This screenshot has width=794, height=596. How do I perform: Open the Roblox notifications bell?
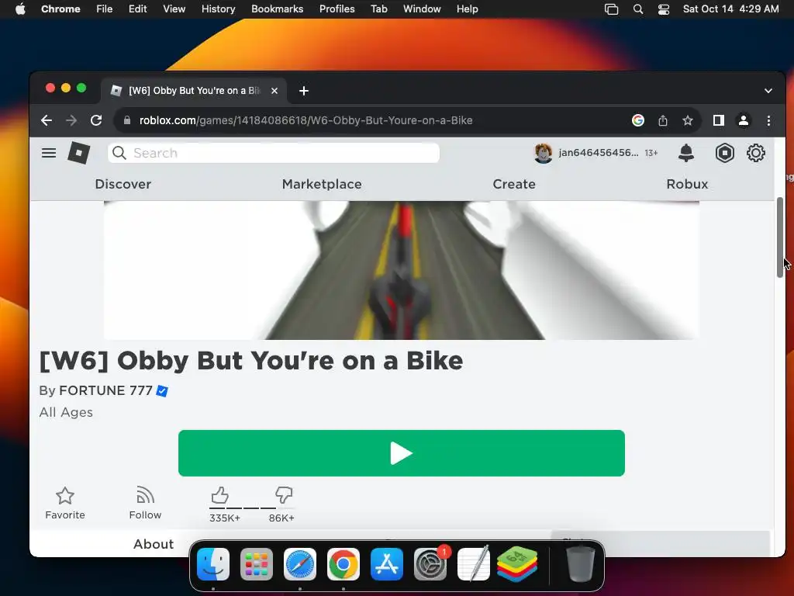pyautogui.click(x=686, y=153)
